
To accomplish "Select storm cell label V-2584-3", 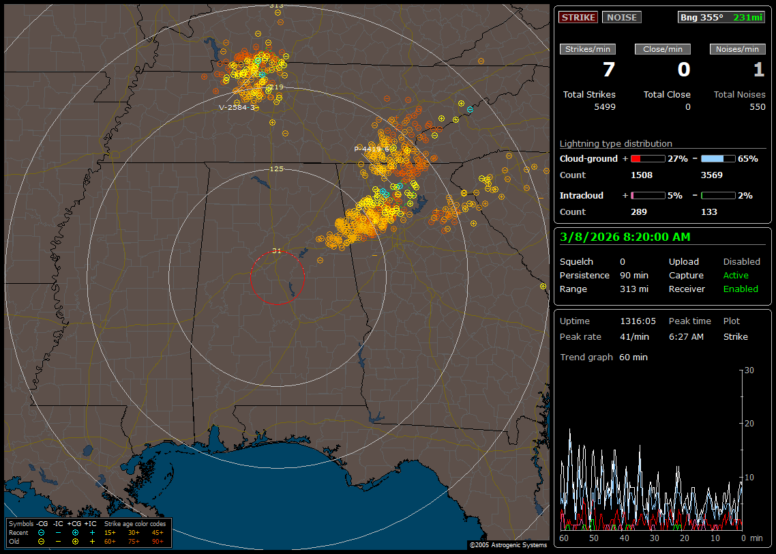I will (x=237, y=108).
